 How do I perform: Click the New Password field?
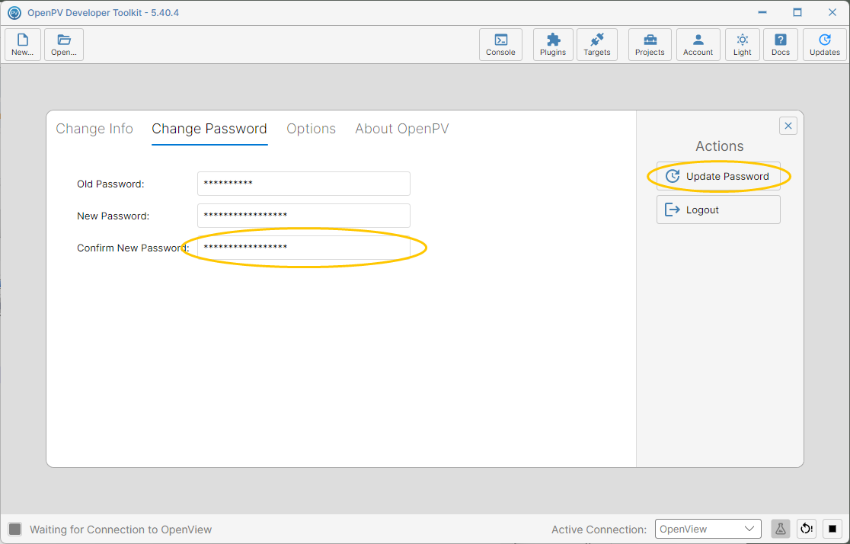click(304, 216)
